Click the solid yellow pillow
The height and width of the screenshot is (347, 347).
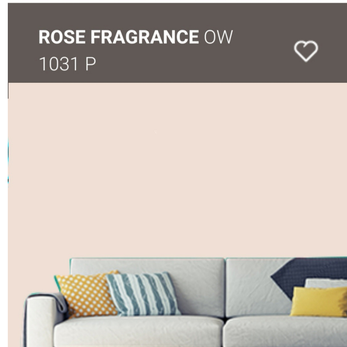coord(319,301)
